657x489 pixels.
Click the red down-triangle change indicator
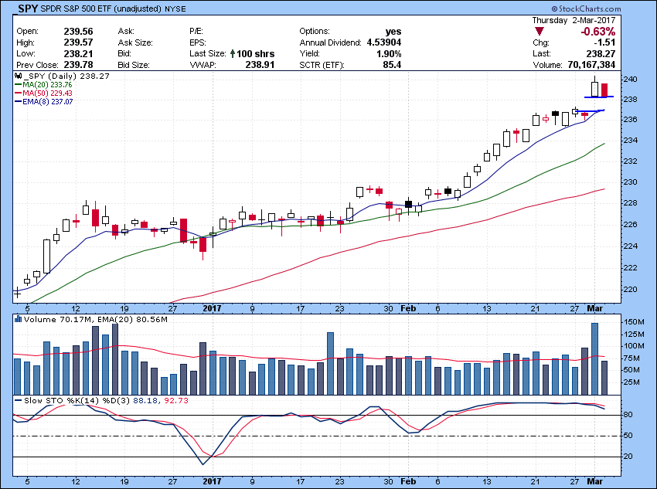[x=540, y=32]
